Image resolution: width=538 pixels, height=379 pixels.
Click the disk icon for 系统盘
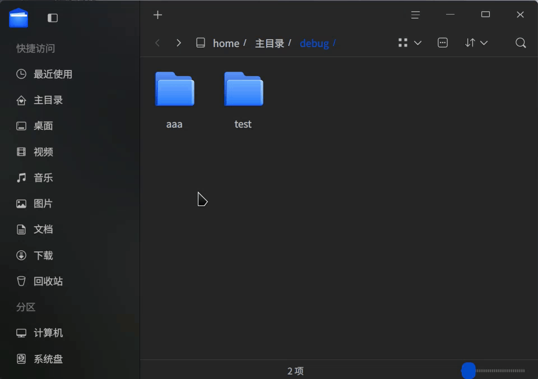click(21, 359)
